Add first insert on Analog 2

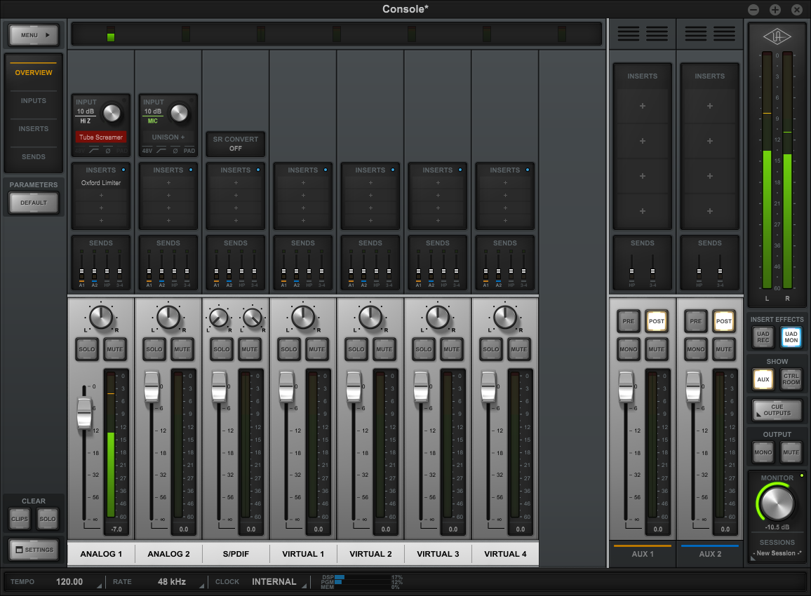click(x=168, y=183)
